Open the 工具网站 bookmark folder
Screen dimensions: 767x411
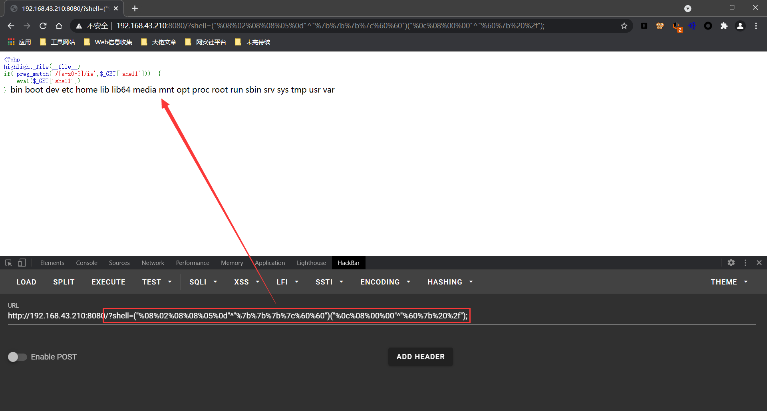pos(58,42)
